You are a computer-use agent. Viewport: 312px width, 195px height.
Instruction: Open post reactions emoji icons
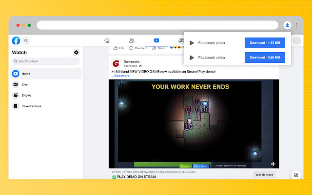(x=175, y=47)
